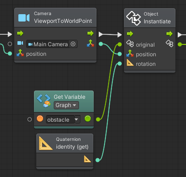Viewport: 186px width, 177px height.
Task: Click the teal position input port on Instantiate
Action: click(120, 54)
